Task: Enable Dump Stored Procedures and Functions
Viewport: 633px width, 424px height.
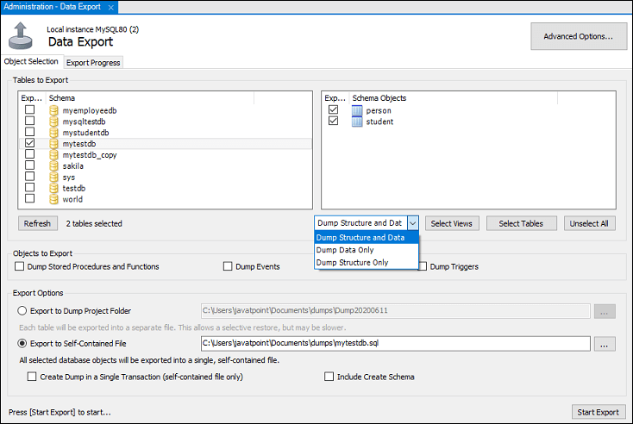Action: point(20,267)
